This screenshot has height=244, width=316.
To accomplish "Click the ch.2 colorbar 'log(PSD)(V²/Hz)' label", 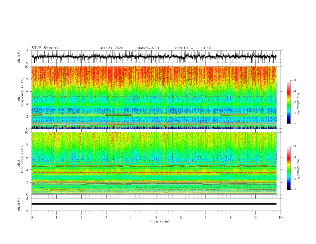I will click(298, 170).
